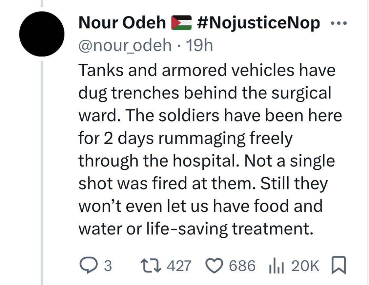Click the #NojusticeNop hashtag text
Screen dimensions: 369x285
[x=259, y=23]
